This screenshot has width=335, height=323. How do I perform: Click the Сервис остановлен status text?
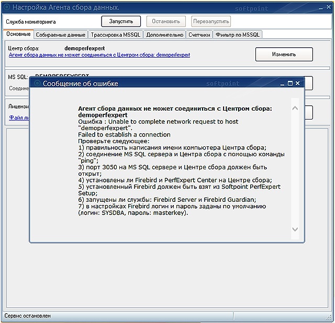point(28,316)
